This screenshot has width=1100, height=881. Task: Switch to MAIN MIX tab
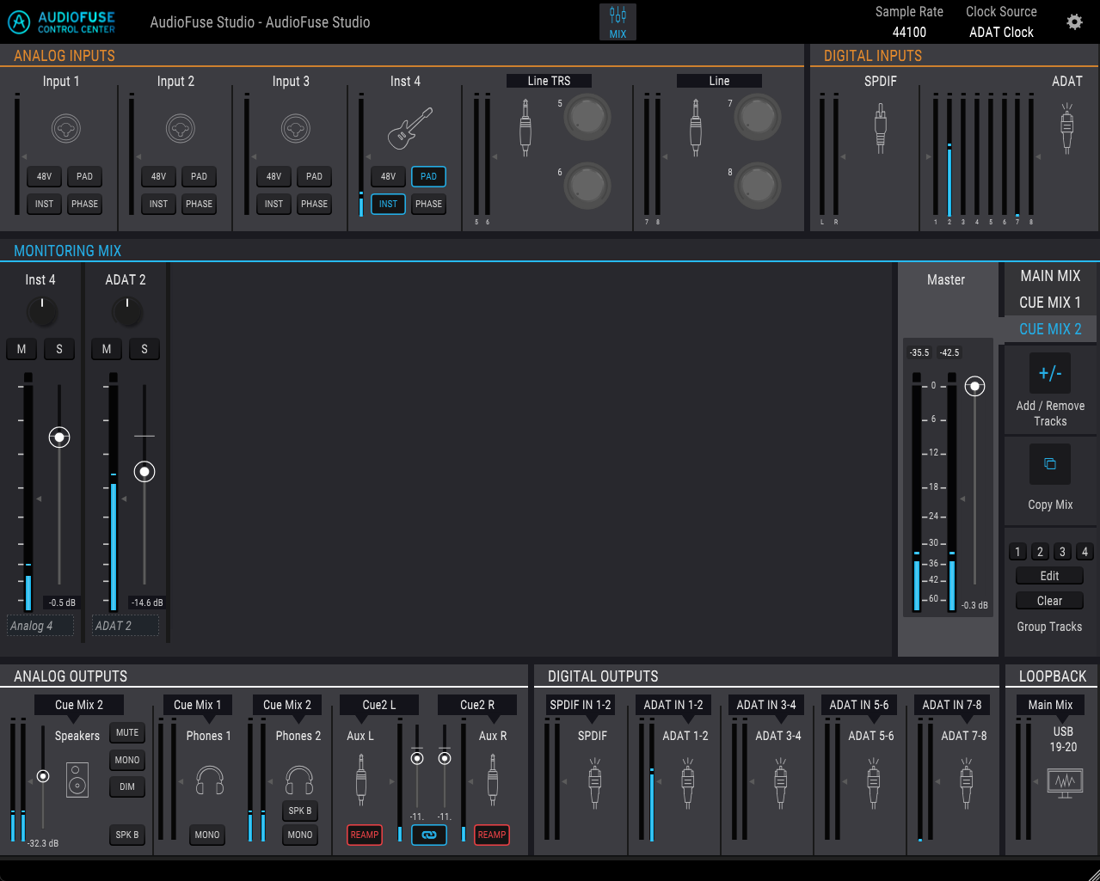pos(1050,276)
